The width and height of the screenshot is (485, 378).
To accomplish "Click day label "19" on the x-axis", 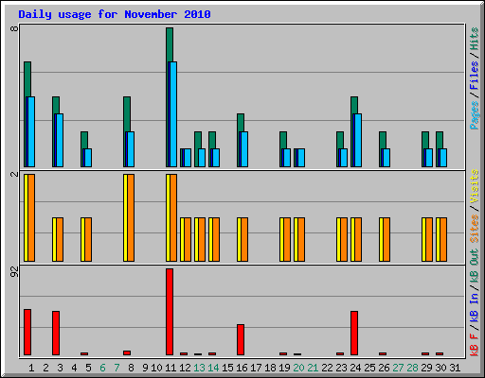I will 284,368.
